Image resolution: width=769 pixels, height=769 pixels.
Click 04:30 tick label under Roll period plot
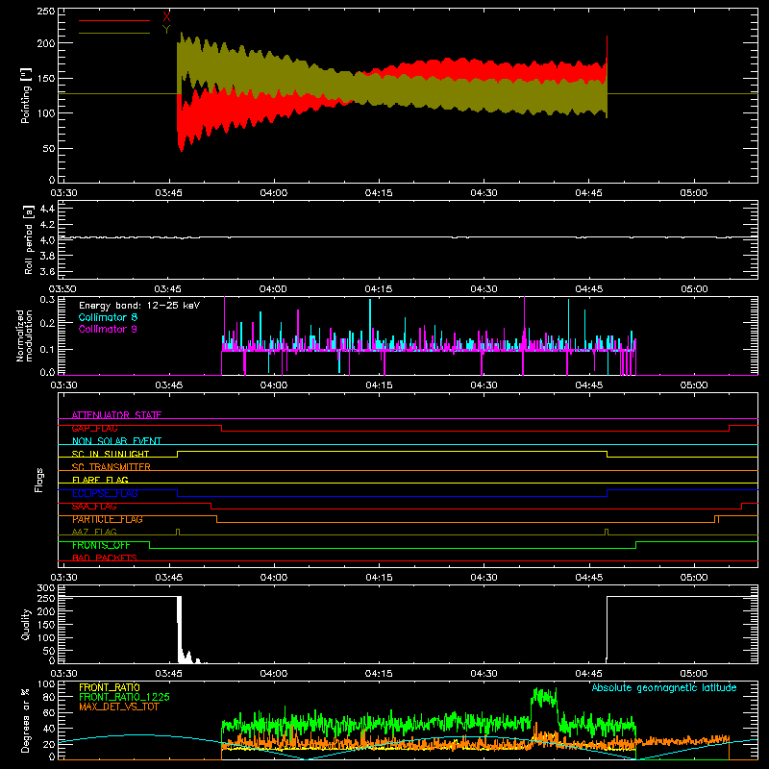pyautogui.click(x=484, y=289)
